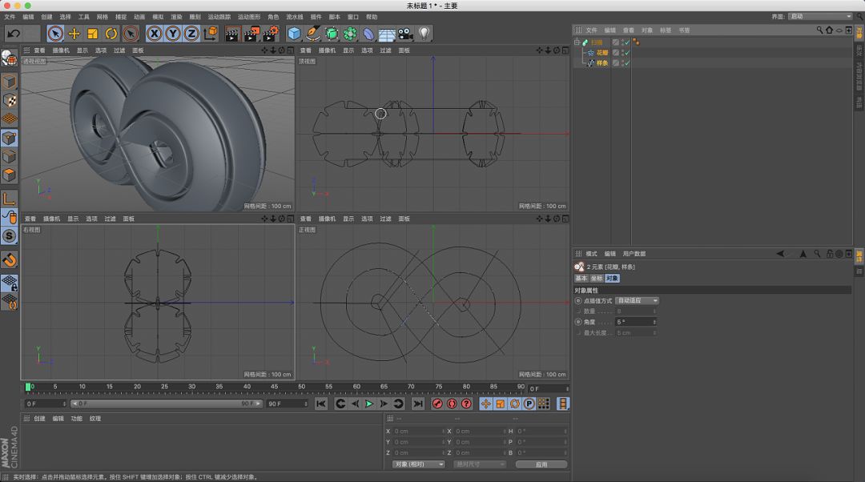Open the 渲染 menu
The height and width of the screenshot is (482, 865).
(176, 17)
